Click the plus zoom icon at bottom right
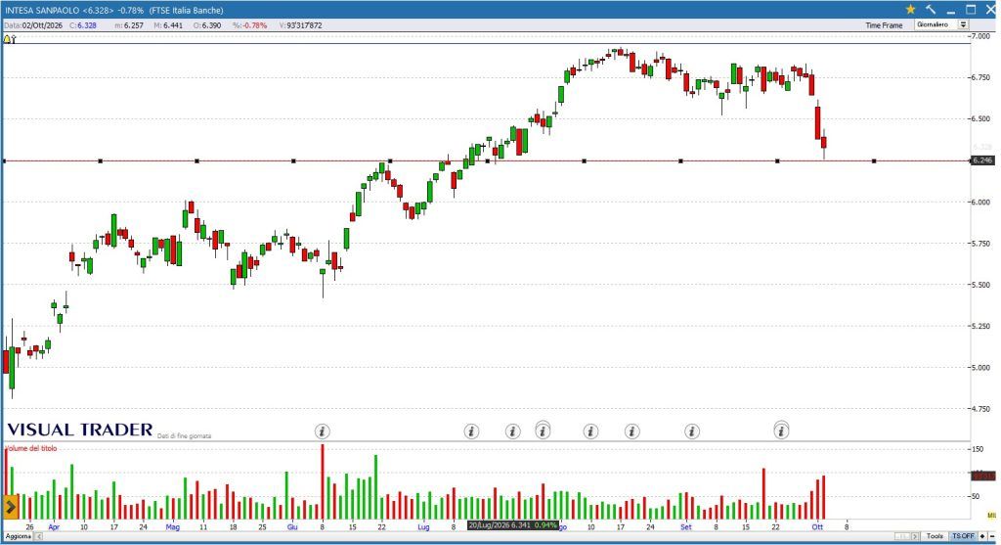1001x545 pixels. click(x=982, y=537)
